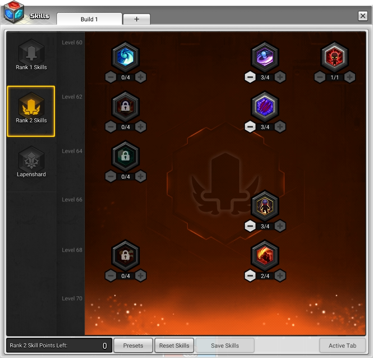Select the blue swirl skill icon at Level 60

pos(125,57)
